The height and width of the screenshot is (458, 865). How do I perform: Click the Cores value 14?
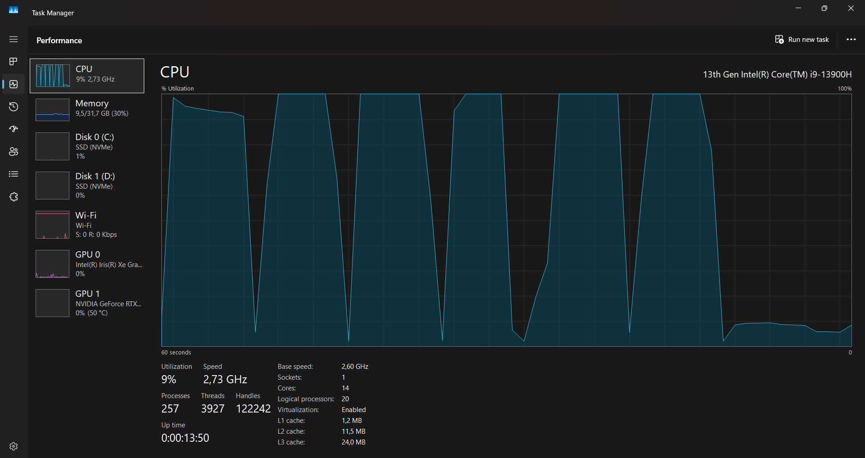345,388
